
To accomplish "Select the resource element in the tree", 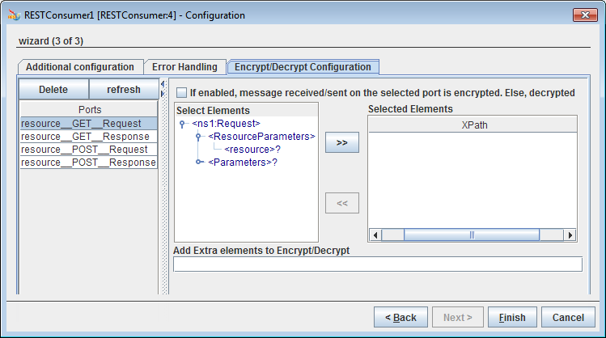I will [252, 150].
